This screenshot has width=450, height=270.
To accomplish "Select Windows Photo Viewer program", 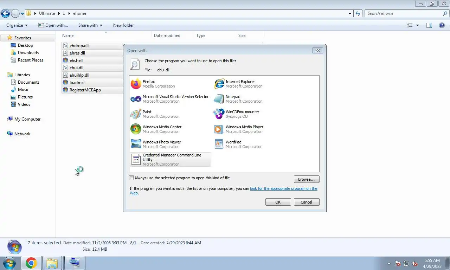I will pos(171,144).
